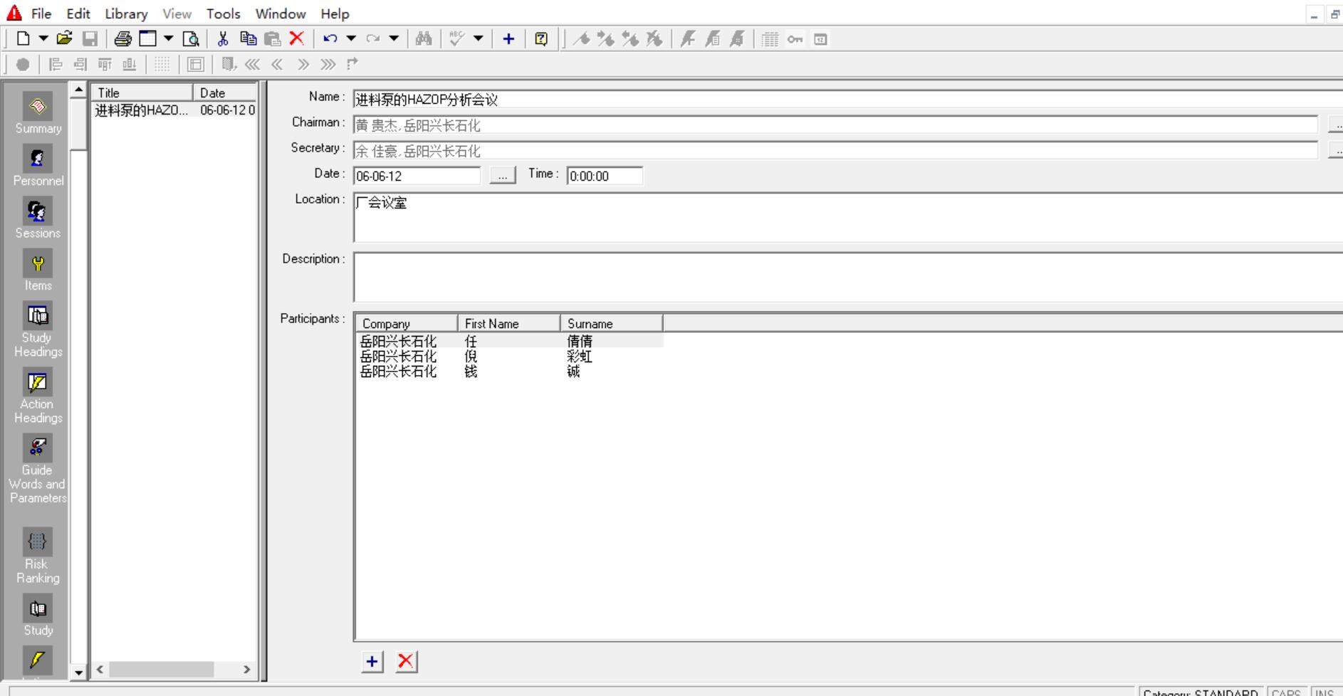Find with the binoculars icon
Viewport: 1343px width, 696px height.
(424, 39)
